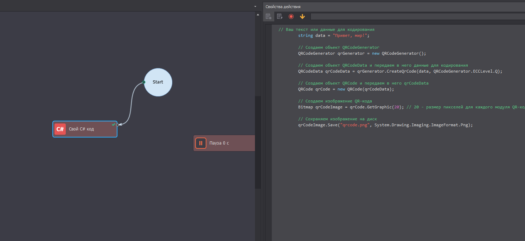Click the orange down arrow icon
This screenshot has width=525, height=241.
[x=302, y=16]
